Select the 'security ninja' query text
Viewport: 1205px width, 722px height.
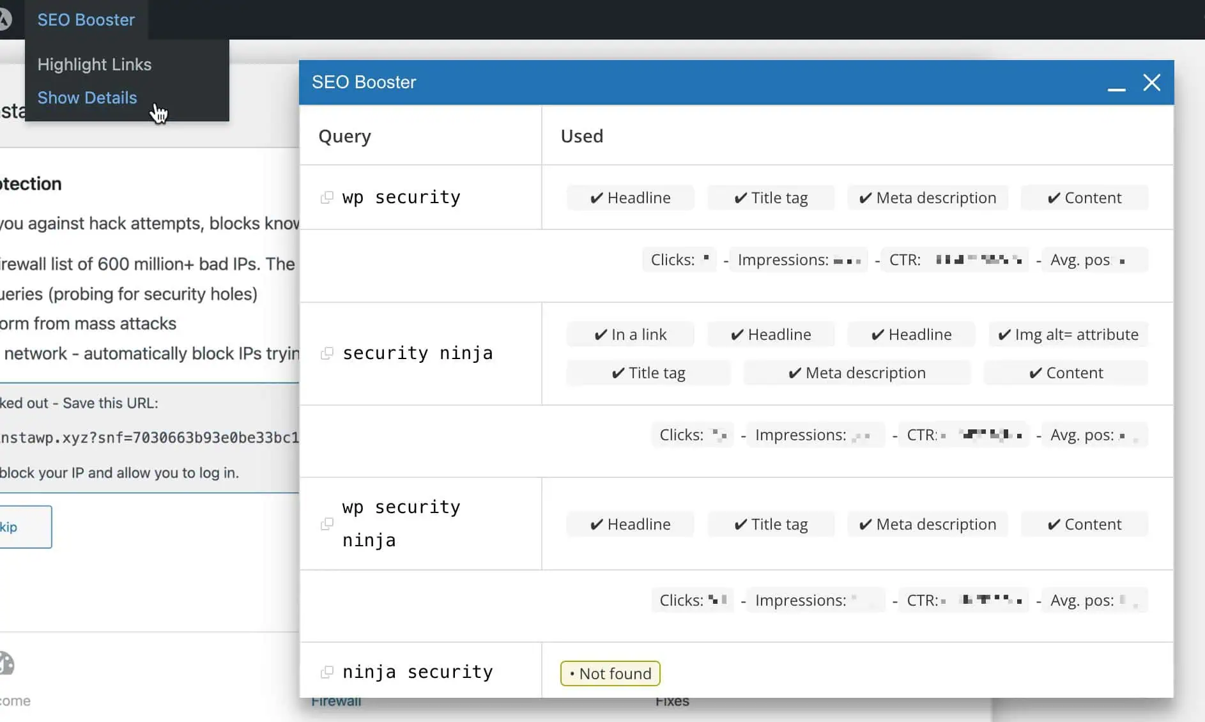[x=418, y=353]
